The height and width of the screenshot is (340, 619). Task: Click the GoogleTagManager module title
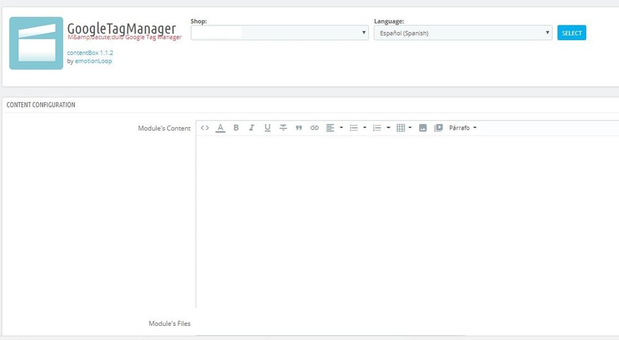(x=121, y=28)
